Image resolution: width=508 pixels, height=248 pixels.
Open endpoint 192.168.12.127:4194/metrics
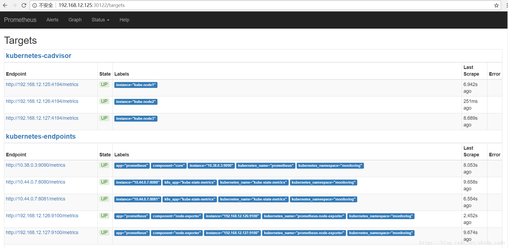[42, 118]
